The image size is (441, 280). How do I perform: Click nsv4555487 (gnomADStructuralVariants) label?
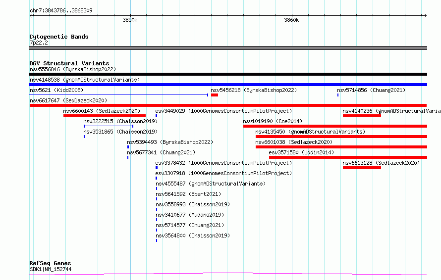tap(211, 184)
